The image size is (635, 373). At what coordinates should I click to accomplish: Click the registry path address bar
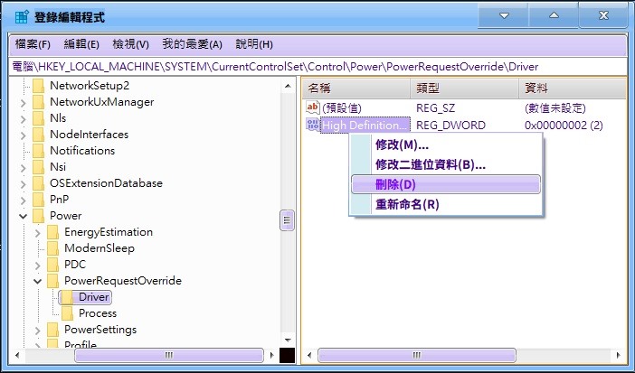tap(317, 66)
